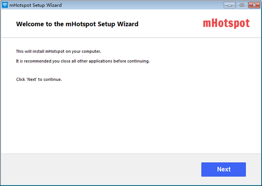Minimize the setup wizard window
This screenshot has width=262, height=186.
click(230, 5)
